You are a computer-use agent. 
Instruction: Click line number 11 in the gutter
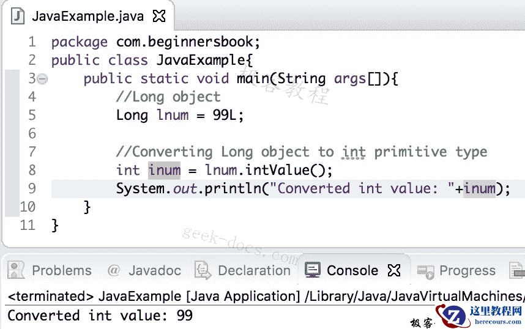[x=28, y=225]
